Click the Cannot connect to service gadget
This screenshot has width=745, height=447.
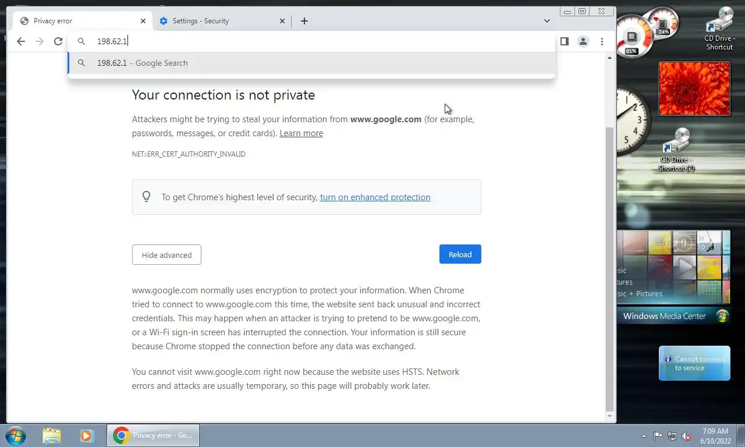[x=694, y=363]
